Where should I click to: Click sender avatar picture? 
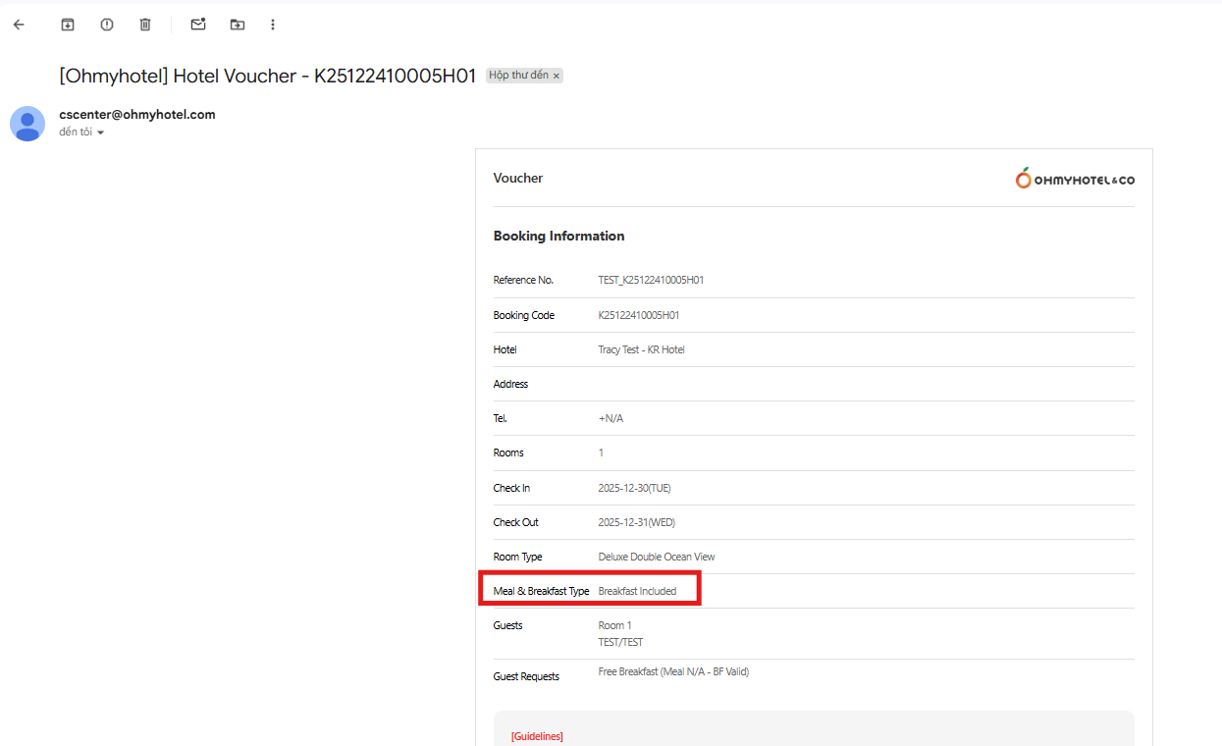coord(27,124)
